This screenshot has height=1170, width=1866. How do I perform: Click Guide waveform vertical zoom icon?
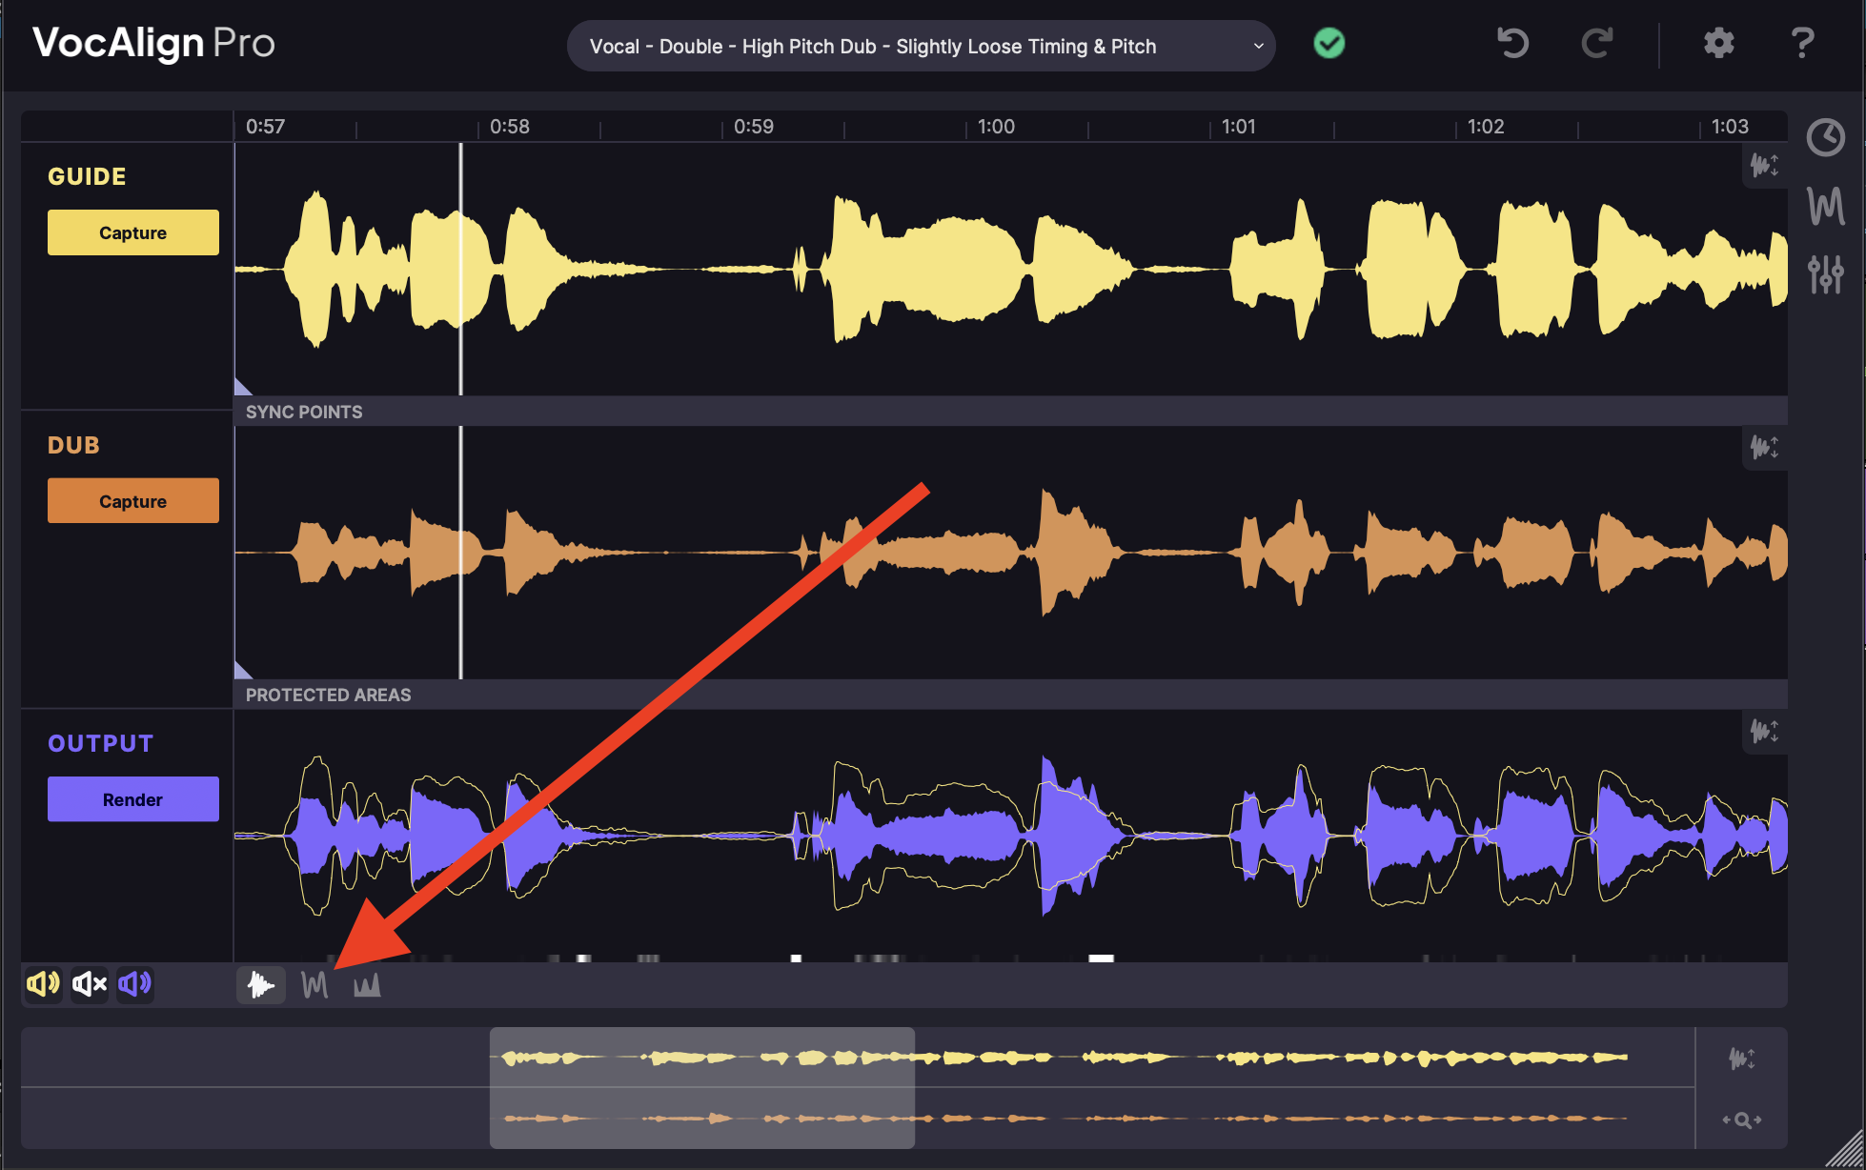pyautogui.click(x=1764, y=166)
